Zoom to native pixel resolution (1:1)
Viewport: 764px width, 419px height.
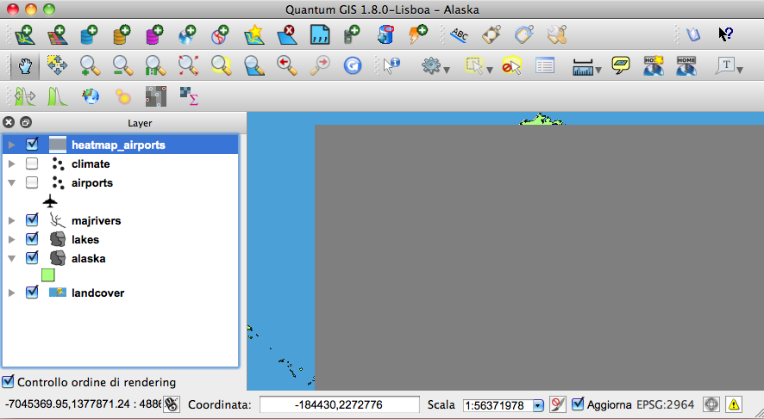coord(155,65)
